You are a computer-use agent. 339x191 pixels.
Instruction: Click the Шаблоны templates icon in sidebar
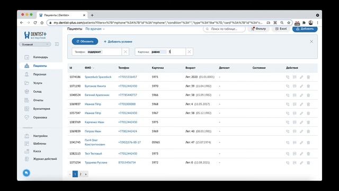pos(26,144)
